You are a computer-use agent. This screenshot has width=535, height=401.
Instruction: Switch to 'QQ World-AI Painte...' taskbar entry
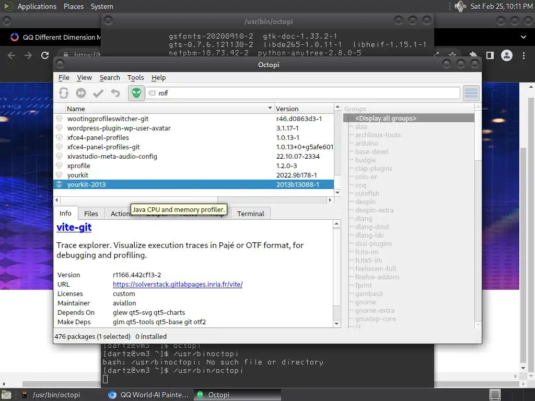pyautogui.click(x=149, y=395)
